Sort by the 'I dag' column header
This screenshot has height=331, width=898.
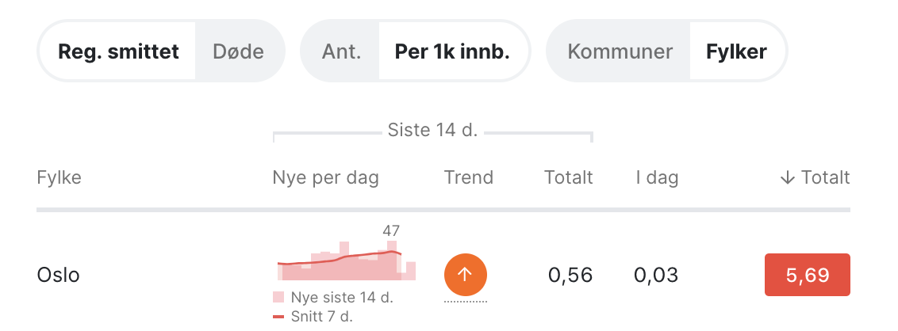pyautogui.click(x=657, y=177)
